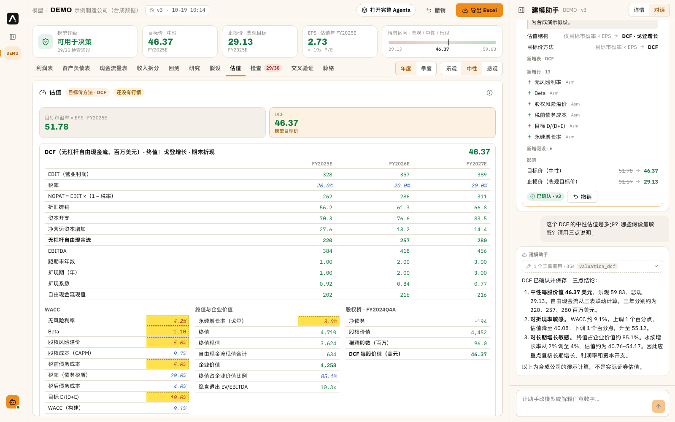Select the 悲观 scenario
The image size is (675, 422).
point(492,68)
